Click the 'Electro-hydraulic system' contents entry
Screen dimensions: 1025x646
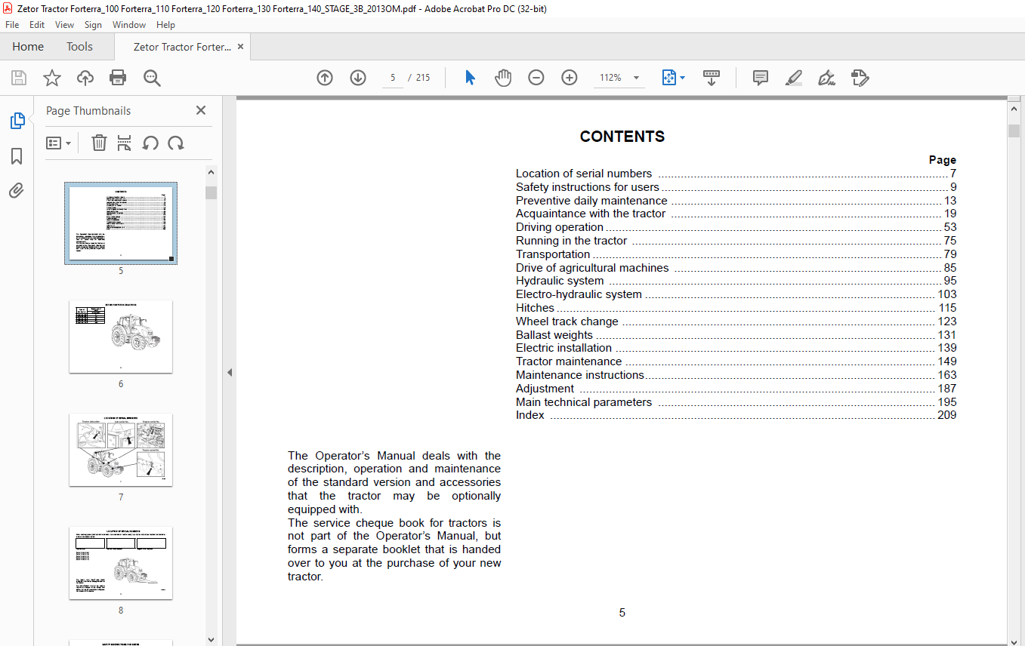736,294
